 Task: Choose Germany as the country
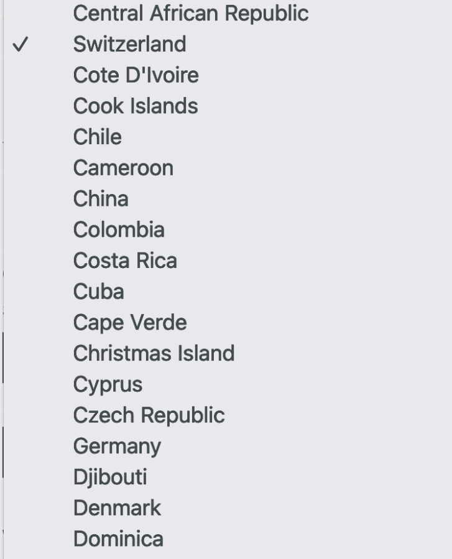click(x=117, y=446)
